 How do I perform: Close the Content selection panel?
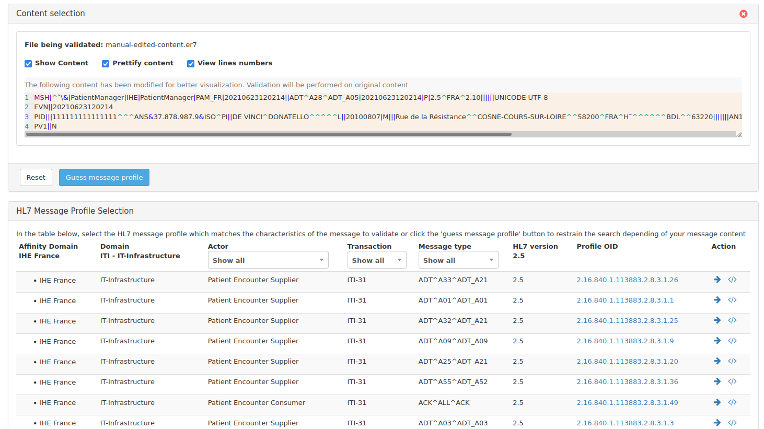click(743, 14)
